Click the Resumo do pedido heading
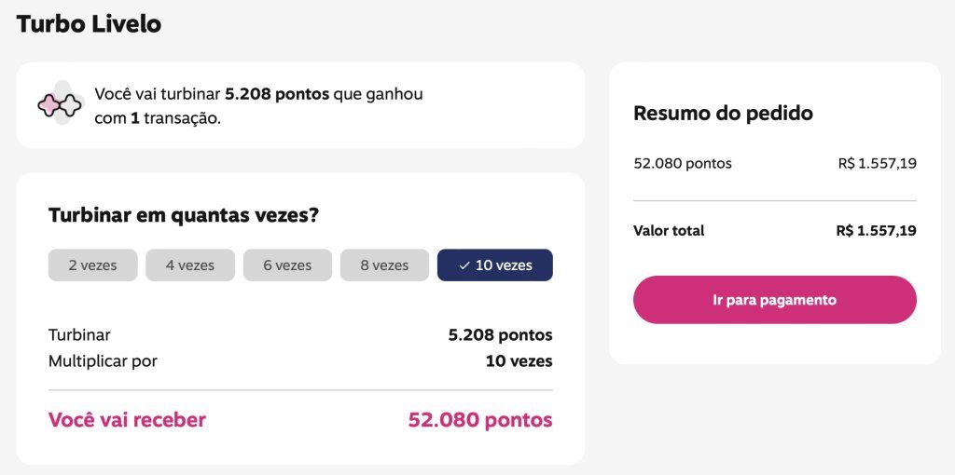The width and height of the screenshot is (955, 475). point(723,114)
